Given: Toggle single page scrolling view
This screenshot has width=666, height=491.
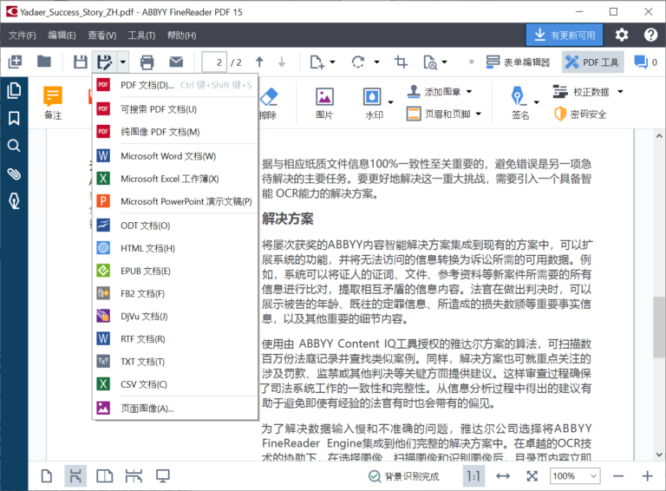Looking at the screenshot, I should click(x=75, y=475).
